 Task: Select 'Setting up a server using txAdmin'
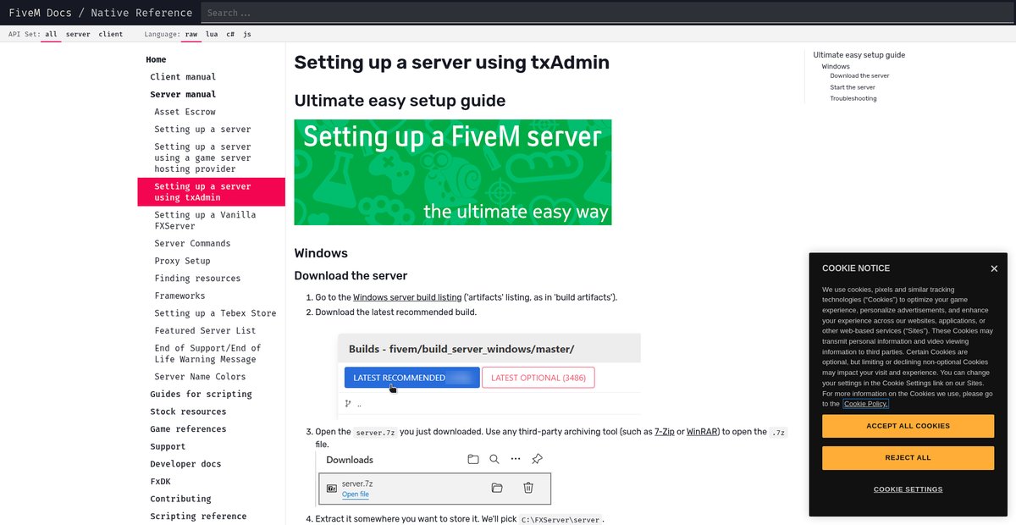[x=212, y=192]
